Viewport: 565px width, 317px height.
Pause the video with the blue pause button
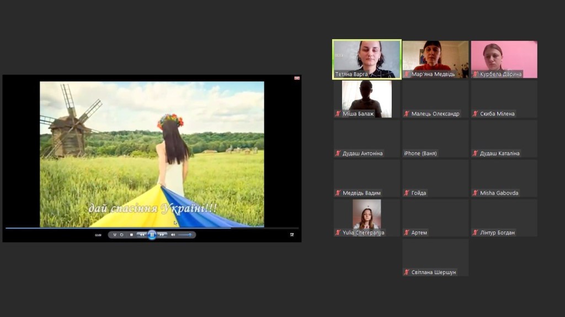tap(152, 235)
